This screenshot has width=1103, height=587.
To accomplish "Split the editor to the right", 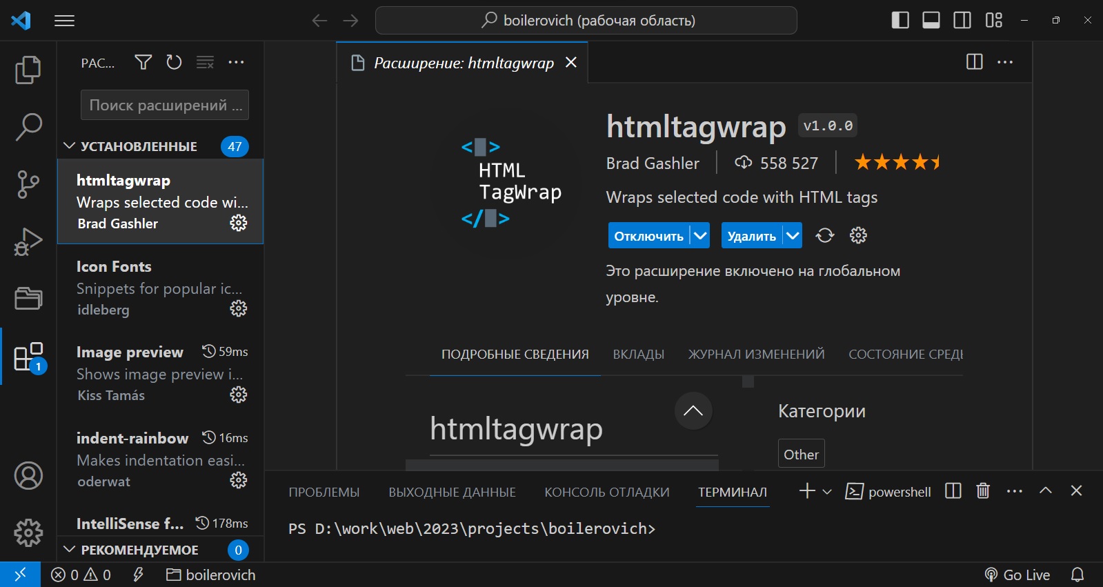I will pyautogui.click(x=975, y=62).
